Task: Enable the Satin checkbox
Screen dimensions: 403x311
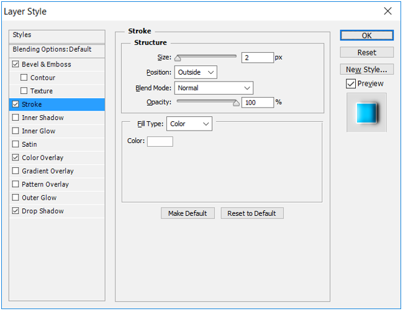Action: pos(16,144)
